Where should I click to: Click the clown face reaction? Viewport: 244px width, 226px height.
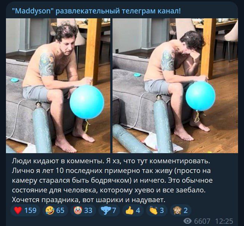point(83,210)
